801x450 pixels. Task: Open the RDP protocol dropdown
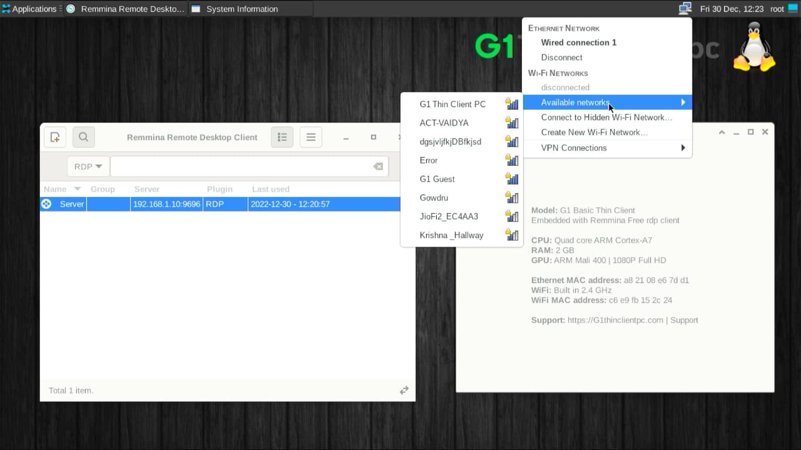pos(87,166)
